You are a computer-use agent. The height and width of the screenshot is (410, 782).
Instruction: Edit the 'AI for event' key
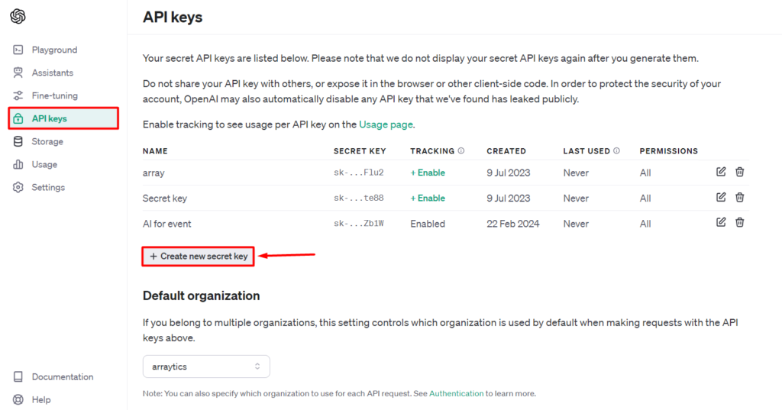721,222
